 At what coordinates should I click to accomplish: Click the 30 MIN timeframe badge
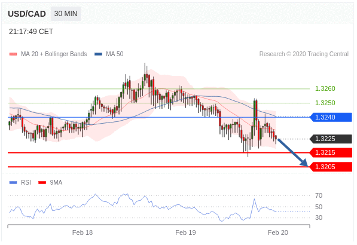coord(66,14)
